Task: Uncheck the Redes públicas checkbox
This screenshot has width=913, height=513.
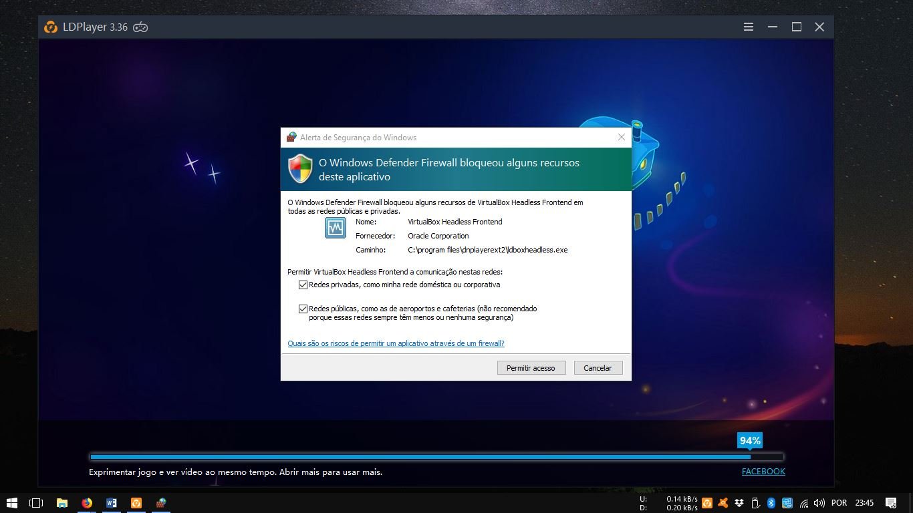Action: click(x=303, y=309)
